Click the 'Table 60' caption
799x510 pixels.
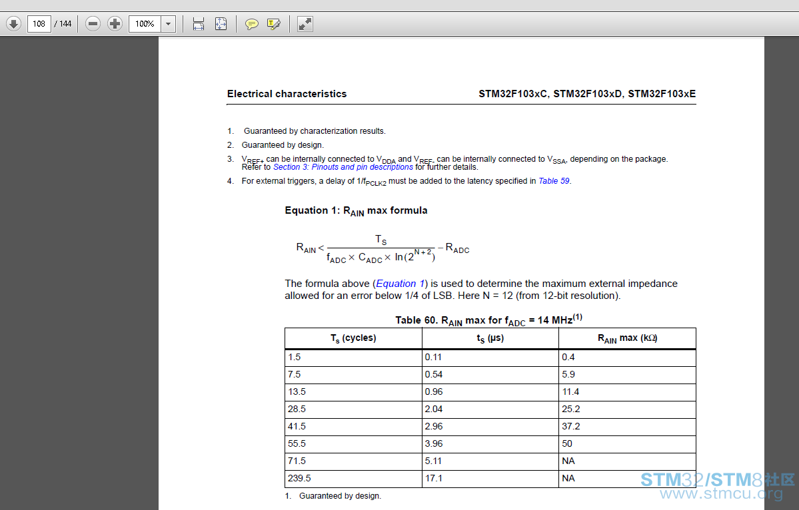[x=488, y=320]
